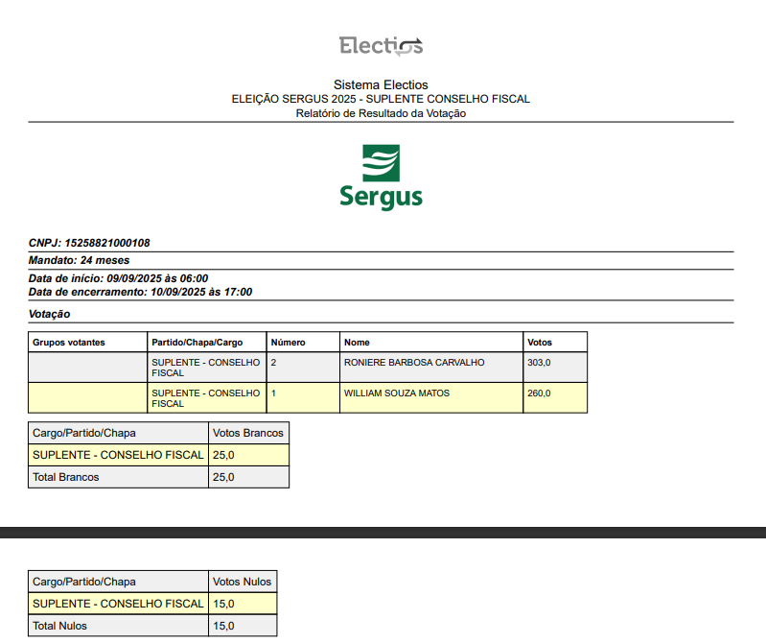Click the vote count '303,0'
Screen dimensions: 766x643
tap(539, 363)
